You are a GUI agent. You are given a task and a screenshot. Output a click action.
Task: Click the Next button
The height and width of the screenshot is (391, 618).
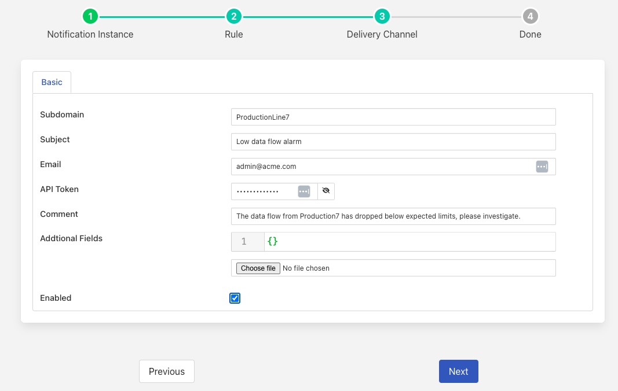458,371
